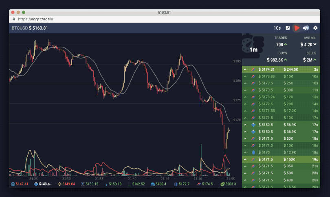Click exchange icon beside 5149.6 price
The height and width of the screenshot is (197, 330).
point(36,184)
